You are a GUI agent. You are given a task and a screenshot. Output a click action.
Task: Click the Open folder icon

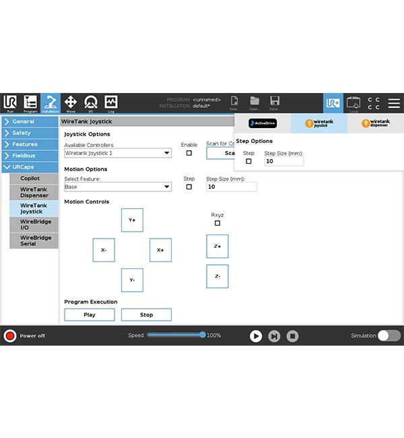coord(254,102)
